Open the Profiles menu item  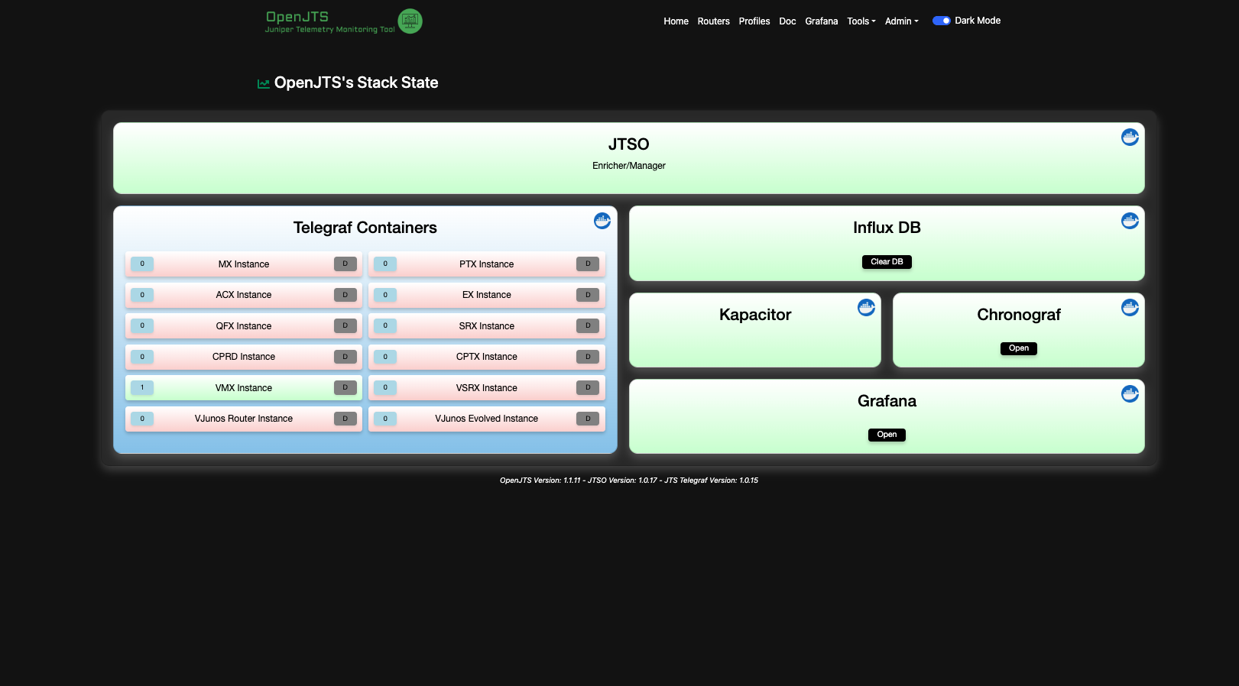tap(754, 21)
